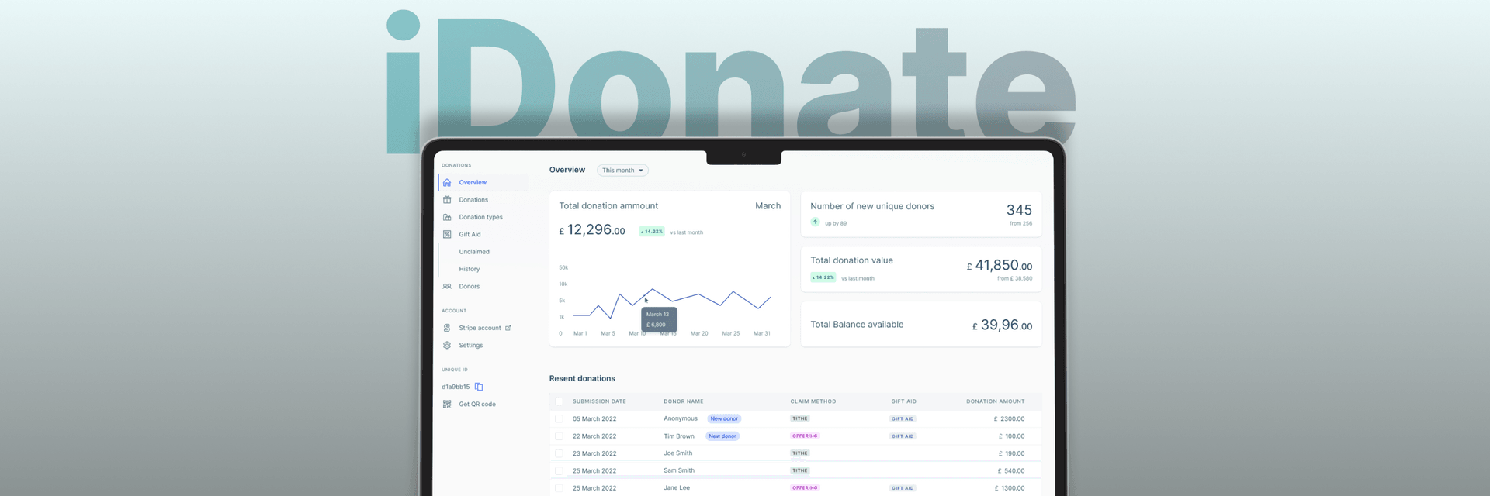The width and height of the screenshot is (1490, 496).
Task: Click the unique ID text d1a9bb15
Action: click(x=456, y=387)
